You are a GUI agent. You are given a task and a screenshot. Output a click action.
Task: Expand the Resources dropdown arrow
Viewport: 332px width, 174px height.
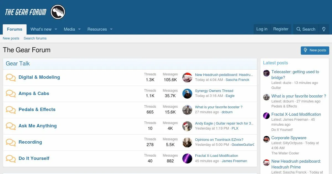pyautogui.click(x=111, y=29)
